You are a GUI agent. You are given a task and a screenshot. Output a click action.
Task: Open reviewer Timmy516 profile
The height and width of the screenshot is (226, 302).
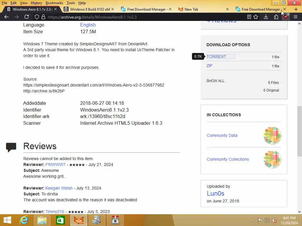[x=55, y=211]
